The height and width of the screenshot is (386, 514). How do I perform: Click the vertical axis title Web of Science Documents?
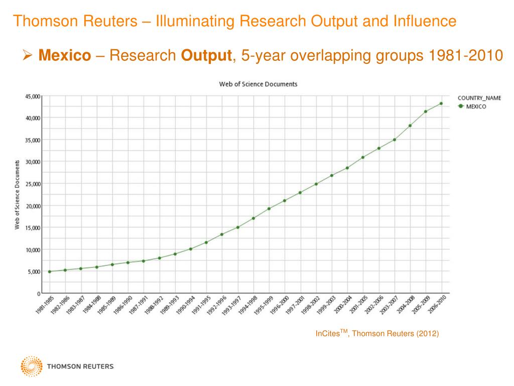pos(17,195)
